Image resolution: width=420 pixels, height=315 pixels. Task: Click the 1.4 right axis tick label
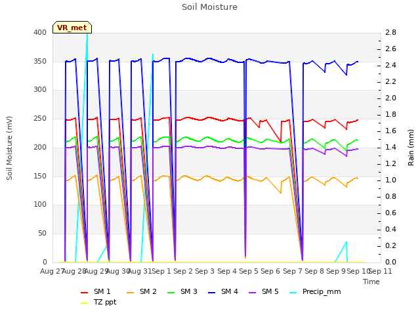pyautogui.click(x=391, y=147)
